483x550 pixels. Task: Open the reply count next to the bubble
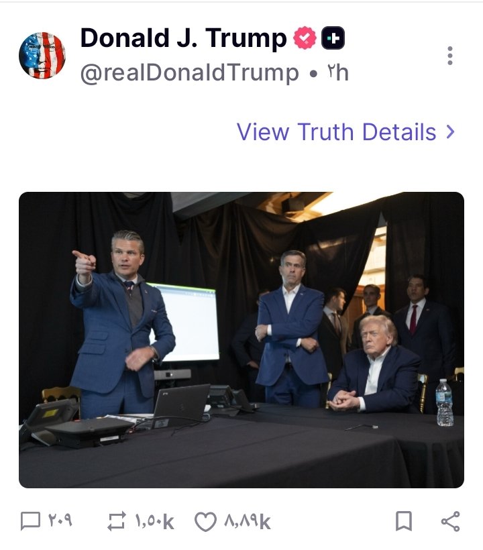60,521
